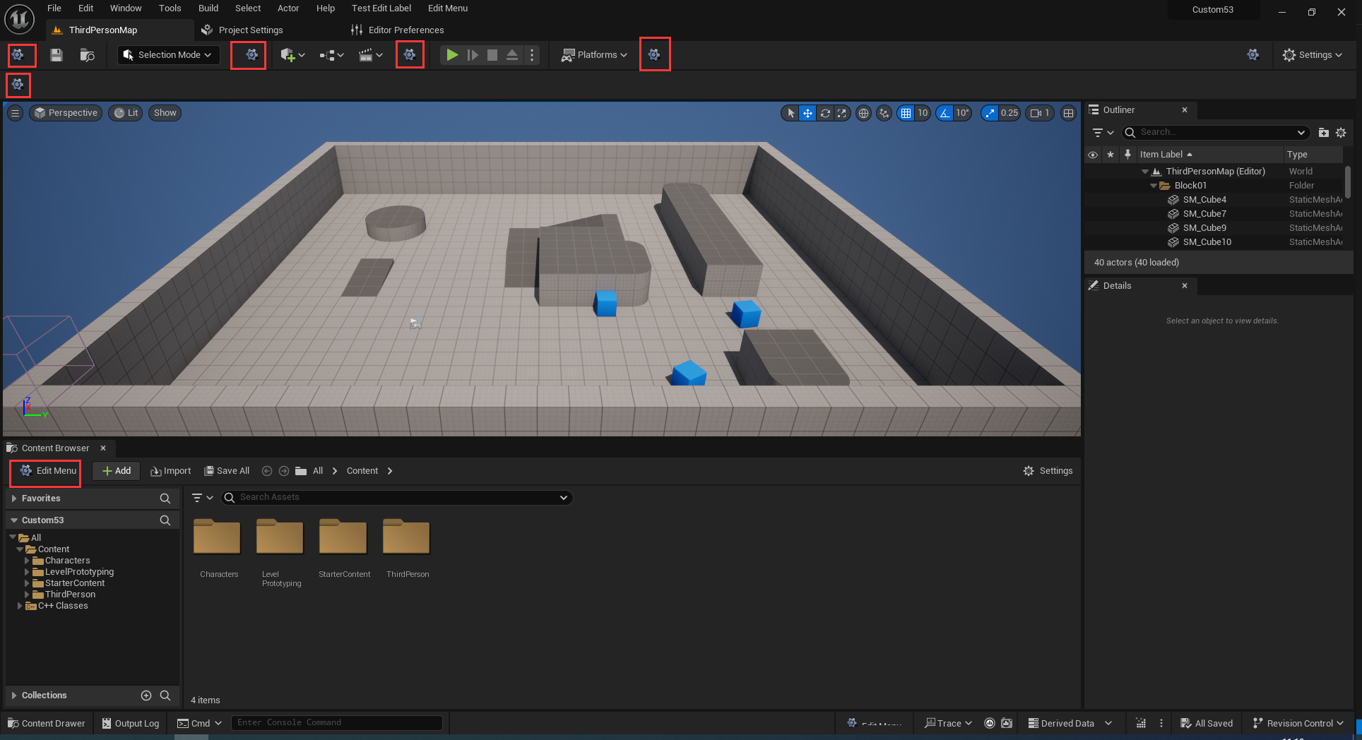Screen dimensions: 1362x740
Task: Click the surface snapping icon in viewport
Action: 884,113
